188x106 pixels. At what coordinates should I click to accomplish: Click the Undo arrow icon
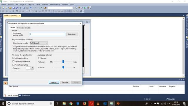31,8
